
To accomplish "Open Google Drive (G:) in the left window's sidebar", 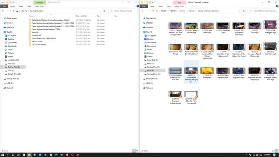I will 13,74.
